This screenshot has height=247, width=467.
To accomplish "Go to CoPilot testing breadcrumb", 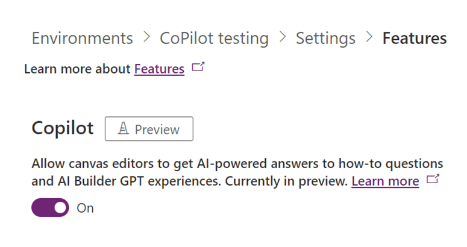I will [214, 39].
